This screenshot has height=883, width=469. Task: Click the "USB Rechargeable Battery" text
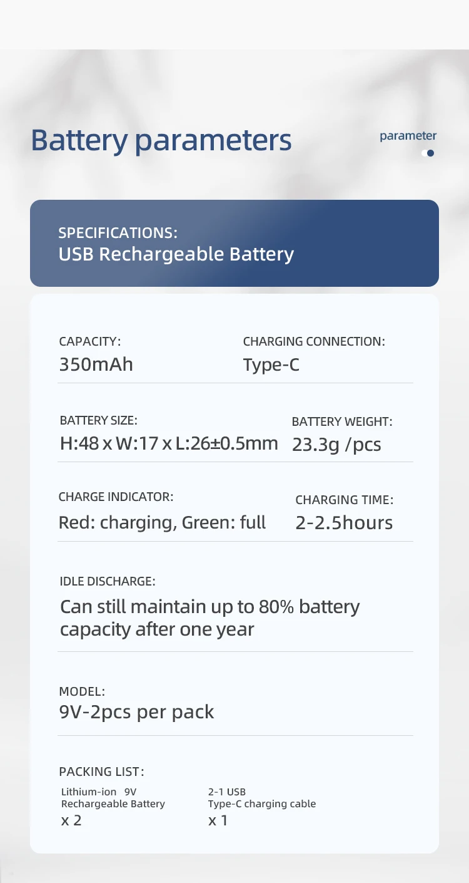[x=176, y=254]
